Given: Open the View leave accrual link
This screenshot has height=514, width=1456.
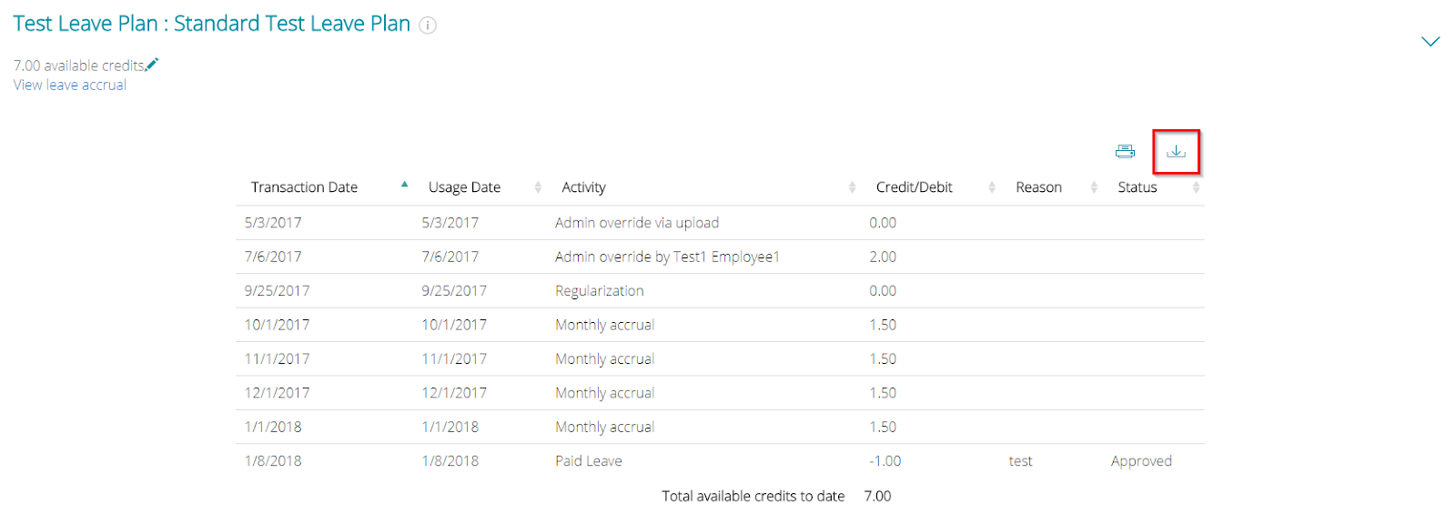Looking at the screenshot, I should pyautogui.click(x=70, y=85).
